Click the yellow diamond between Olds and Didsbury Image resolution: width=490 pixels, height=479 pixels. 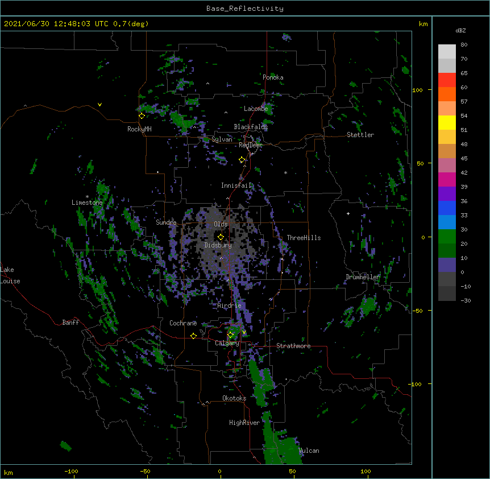coord(221,237)
